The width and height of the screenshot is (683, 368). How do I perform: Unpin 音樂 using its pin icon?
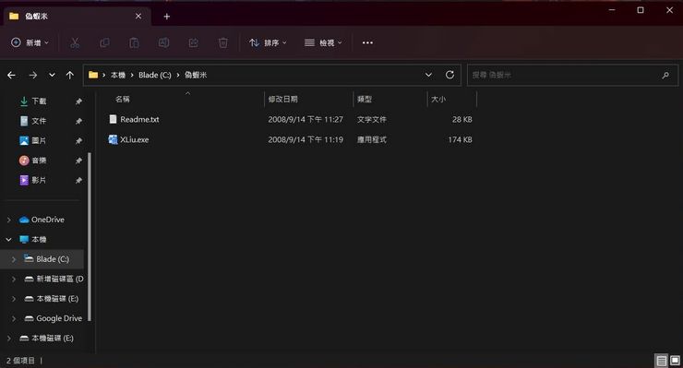(x=78, y=160)
